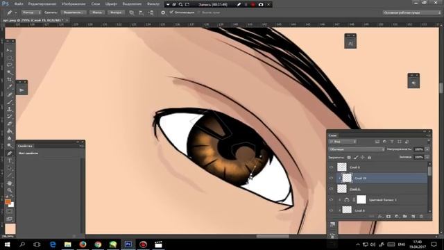This screenshot has width=444, height=250.
Task: Add layer style with fx icon
Action: coord(380,216)
